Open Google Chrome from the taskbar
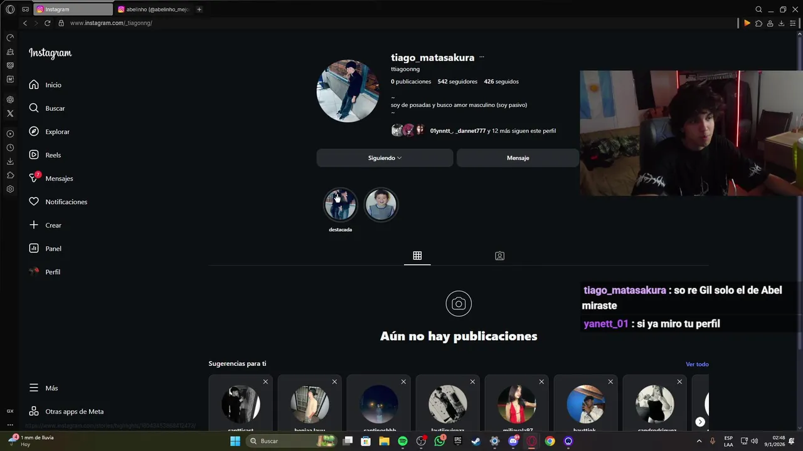803x451 pixels. point(550,441)
